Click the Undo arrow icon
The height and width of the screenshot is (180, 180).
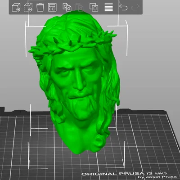[123, 7]
